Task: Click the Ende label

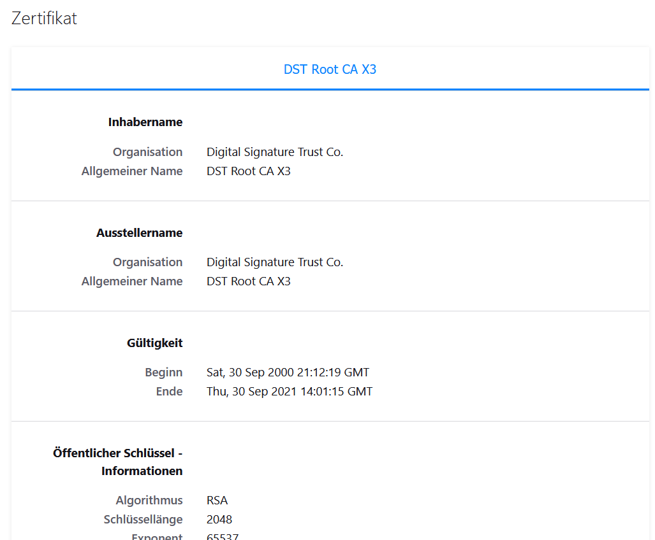Action: coord(169,392)
